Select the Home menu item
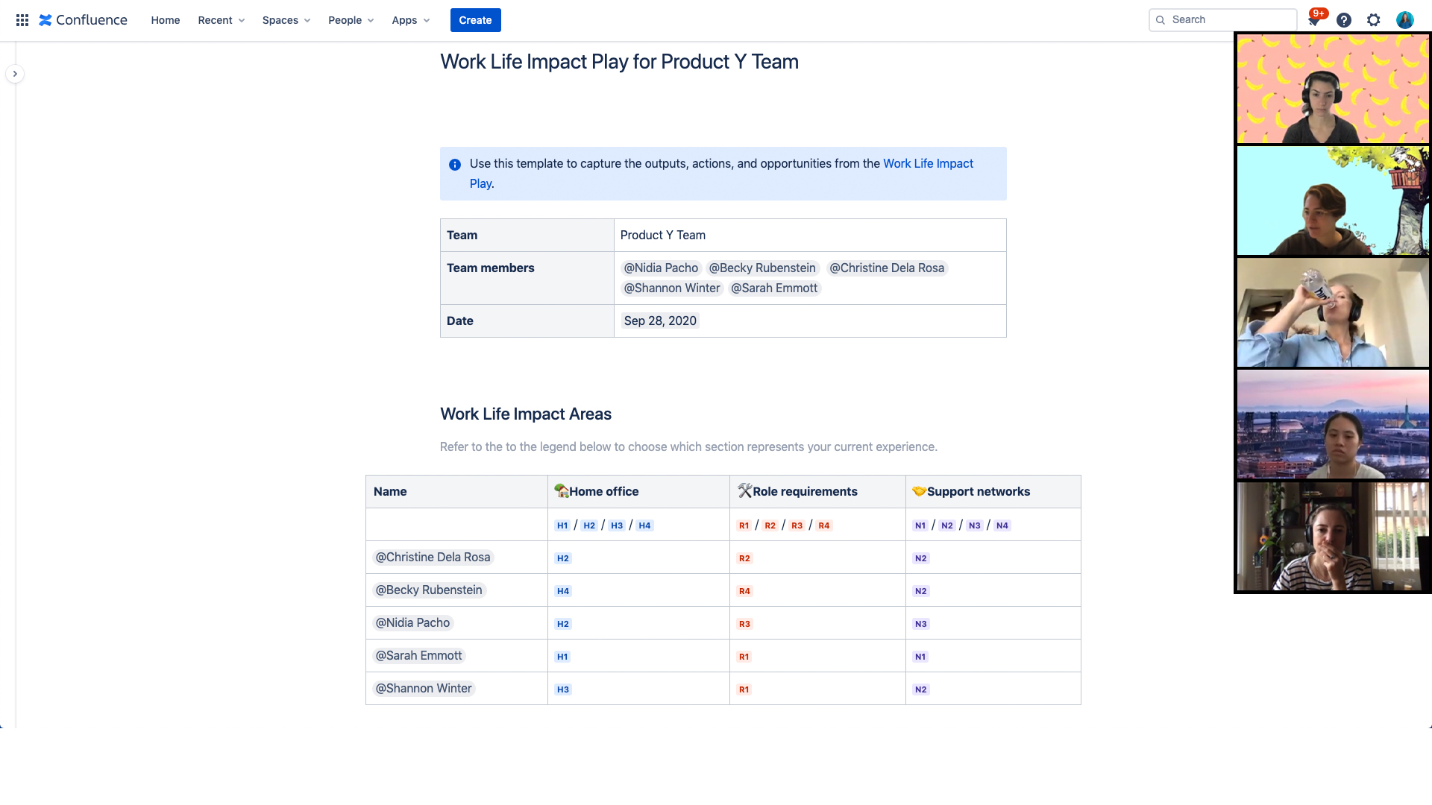The image size is (1432, 805). coord(166,19)
